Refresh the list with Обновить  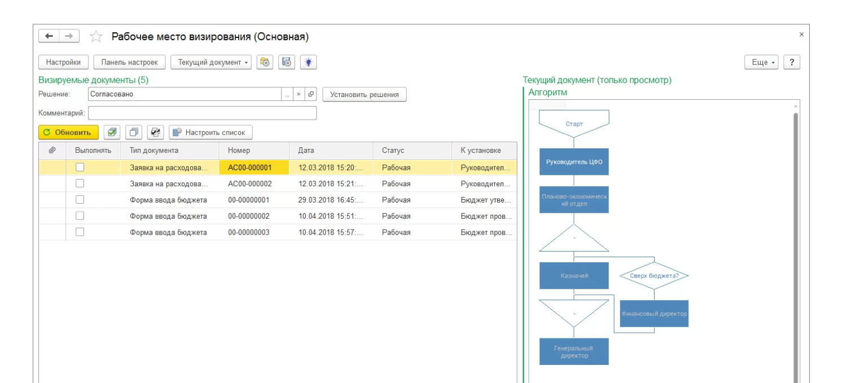tap(68, 133)
